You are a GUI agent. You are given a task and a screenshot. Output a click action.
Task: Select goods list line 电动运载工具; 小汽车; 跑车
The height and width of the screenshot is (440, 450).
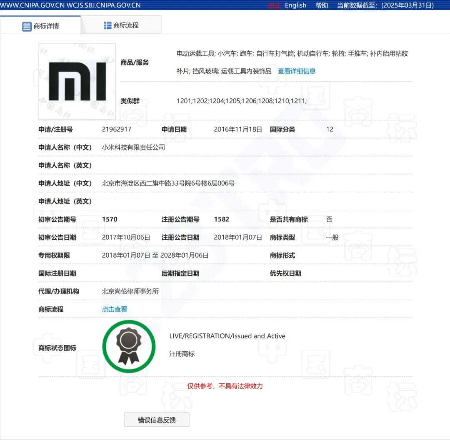pyautogui.click(x=215, y=53)
